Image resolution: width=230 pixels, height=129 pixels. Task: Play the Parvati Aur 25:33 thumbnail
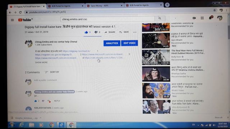coord(156,91)
